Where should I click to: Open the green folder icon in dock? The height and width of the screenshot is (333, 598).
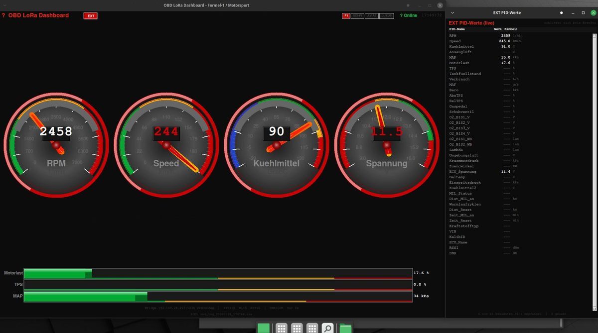345,328
